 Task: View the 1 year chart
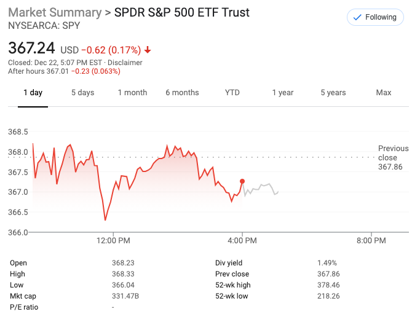(283, 93)
